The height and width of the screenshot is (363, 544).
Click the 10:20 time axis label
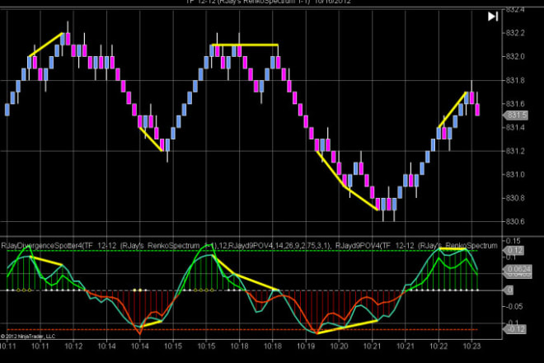340,346
